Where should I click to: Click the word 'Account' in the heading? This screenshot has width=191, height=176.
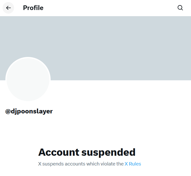coord(59,152)
